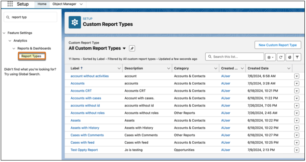Collapse the Feature Settings tree node
This screenshot has height=162, width=306.
pyautogui.click(x=4, y=33)
